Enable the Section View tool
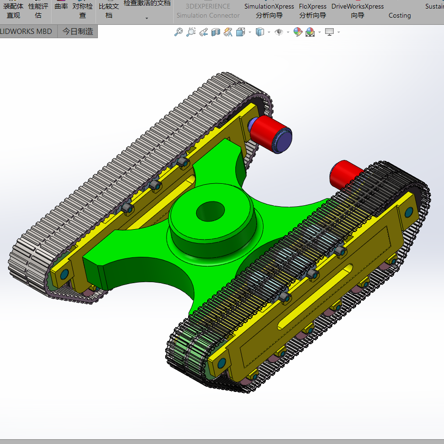Viewport: 444px width, 444px height. tap(215, 32)
